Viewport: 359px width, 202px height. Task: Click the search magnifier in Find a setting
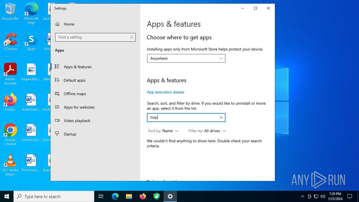coord(132,37)
